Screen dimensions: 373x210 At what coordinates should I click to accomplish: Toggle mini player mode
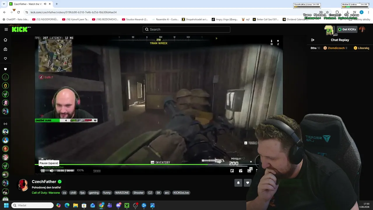tap(232, 171)
